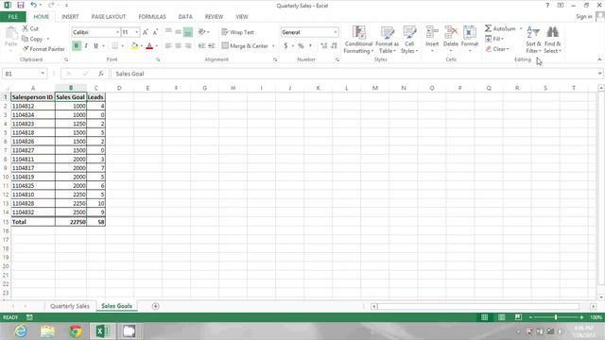
Task: Click Decrease Indent icon
Action: click(x=201, y=46)
